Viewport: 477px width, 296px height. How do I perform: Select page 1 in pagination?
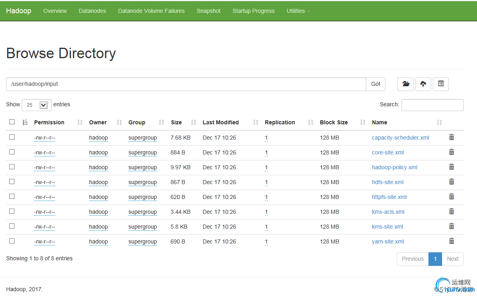[435, 259]
